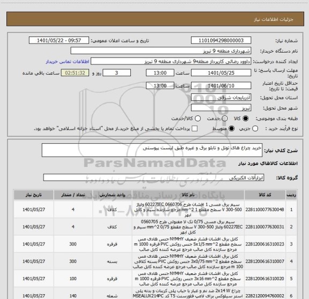Screen dimensions: 309x299
Task: Click the response deadline time 13:00 field
Action: (160, 73)
